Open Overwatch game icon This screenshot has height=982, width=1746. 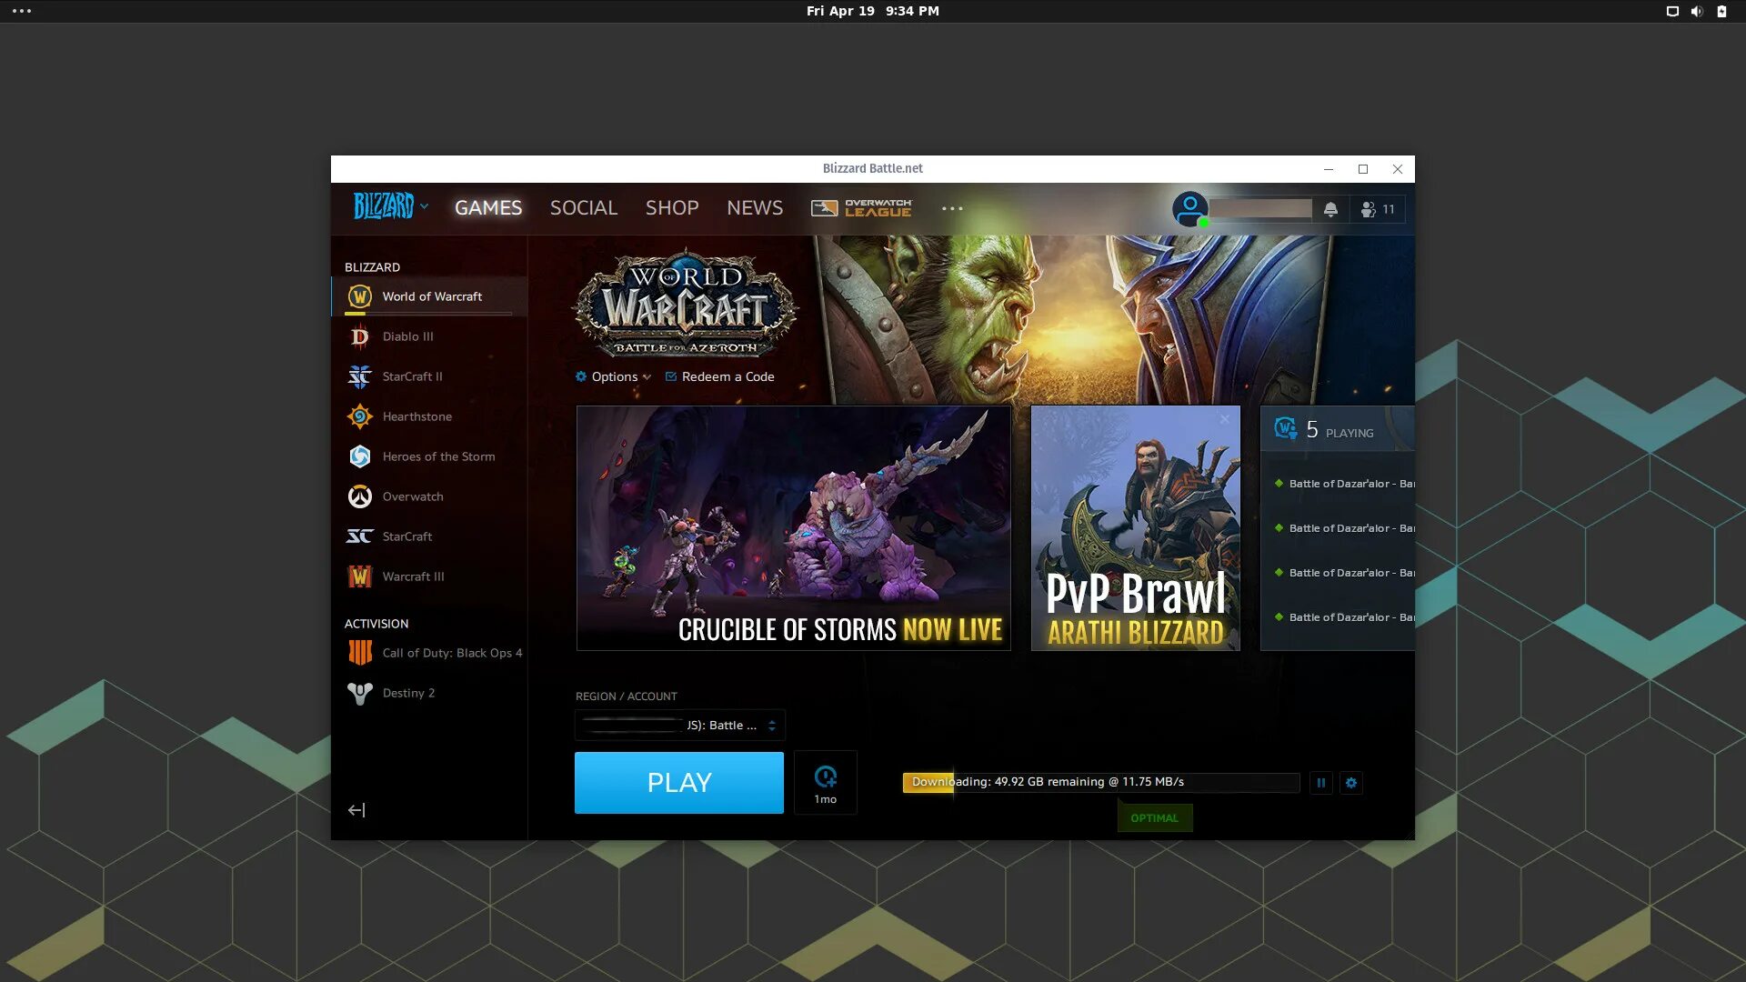click(360, 496)
